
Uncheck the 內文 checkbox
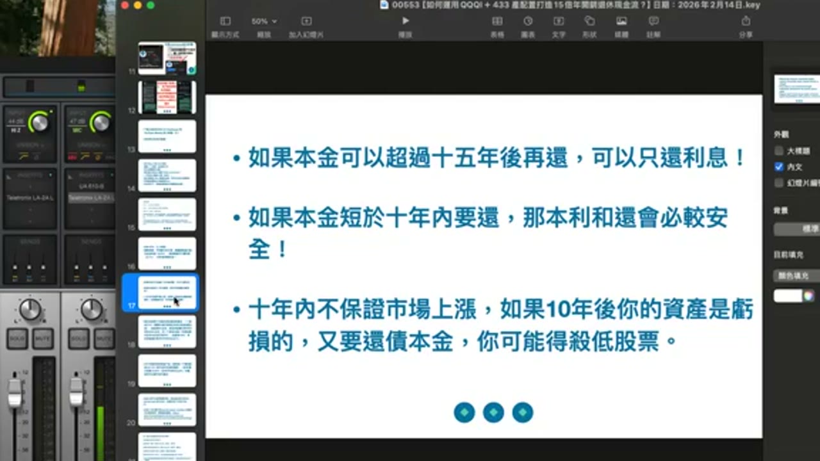[x=779, y=166]
